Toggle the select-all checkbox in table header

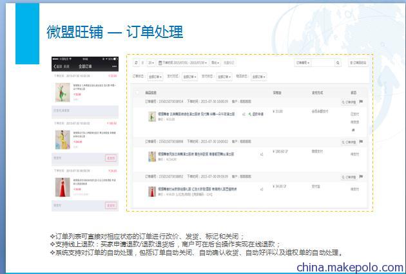click(137, 93)
